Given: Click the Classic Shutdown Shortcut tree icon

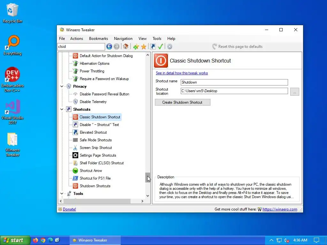Looking at the screenshot, I should click(75, 117).
